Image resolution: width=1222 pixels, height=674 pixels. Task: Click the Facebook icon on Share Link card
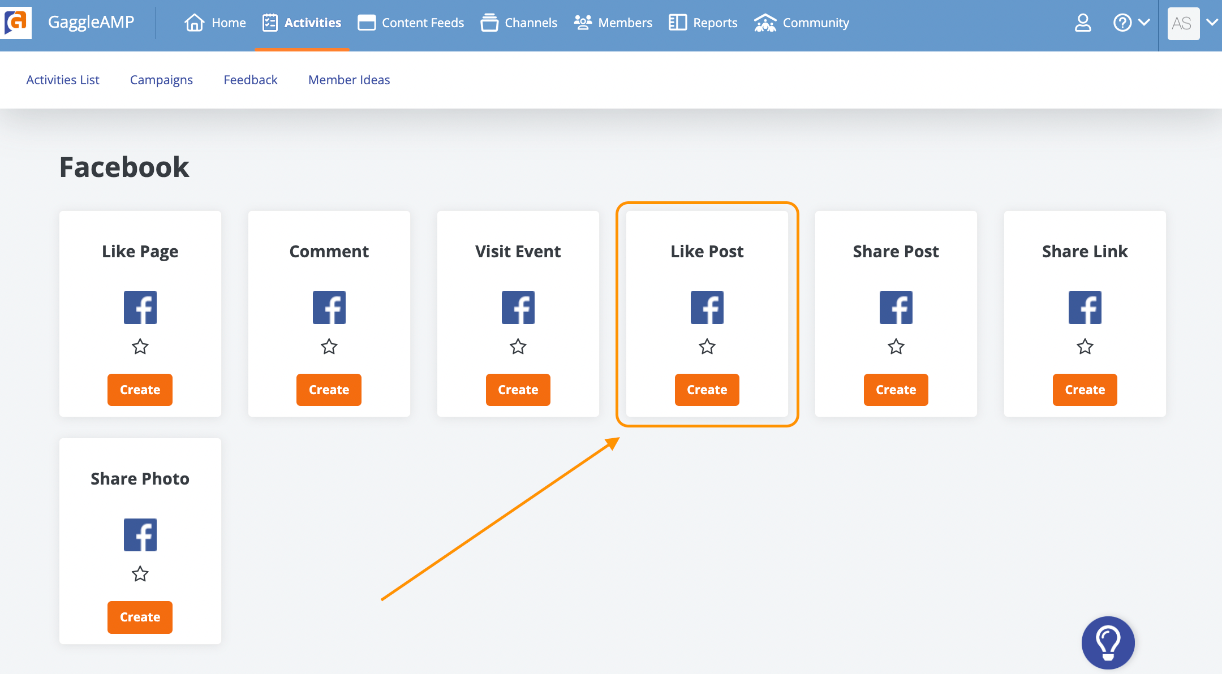pyautogui.click(x=1085, y=308)
